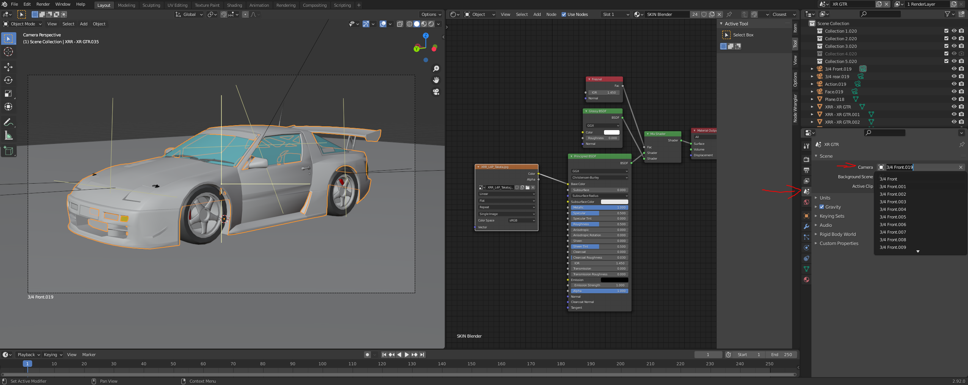Screen dimensions: 968x385
Task: Select the Measure tool
Action: [8, 136]
